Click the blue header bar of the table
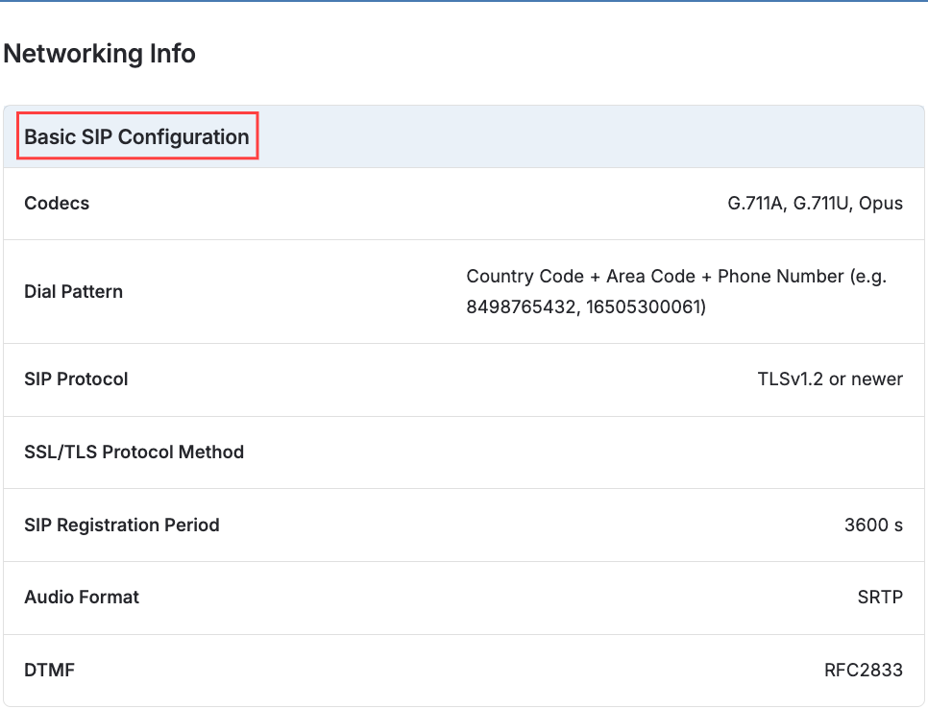This screenshot has width=928, height=709. [464, 136]
